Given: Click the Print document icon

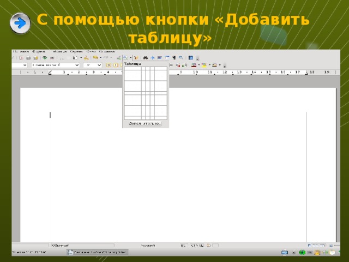Looking at the screenshot, I should coord(28,58).
